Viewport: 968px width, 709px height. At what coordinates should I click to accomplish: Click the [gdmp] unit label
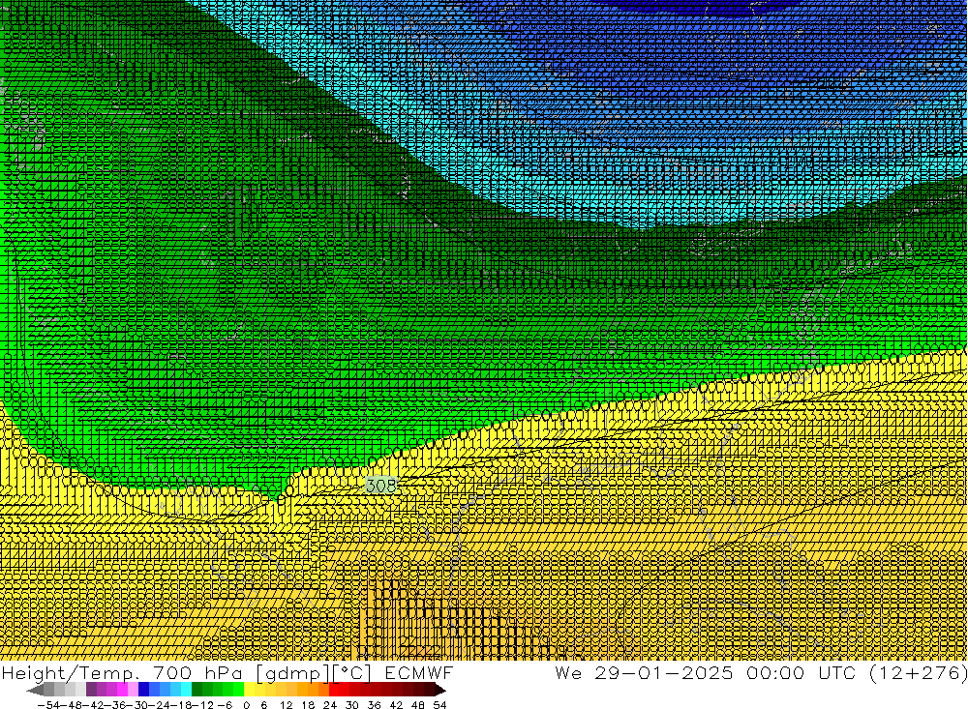point(293,672)
